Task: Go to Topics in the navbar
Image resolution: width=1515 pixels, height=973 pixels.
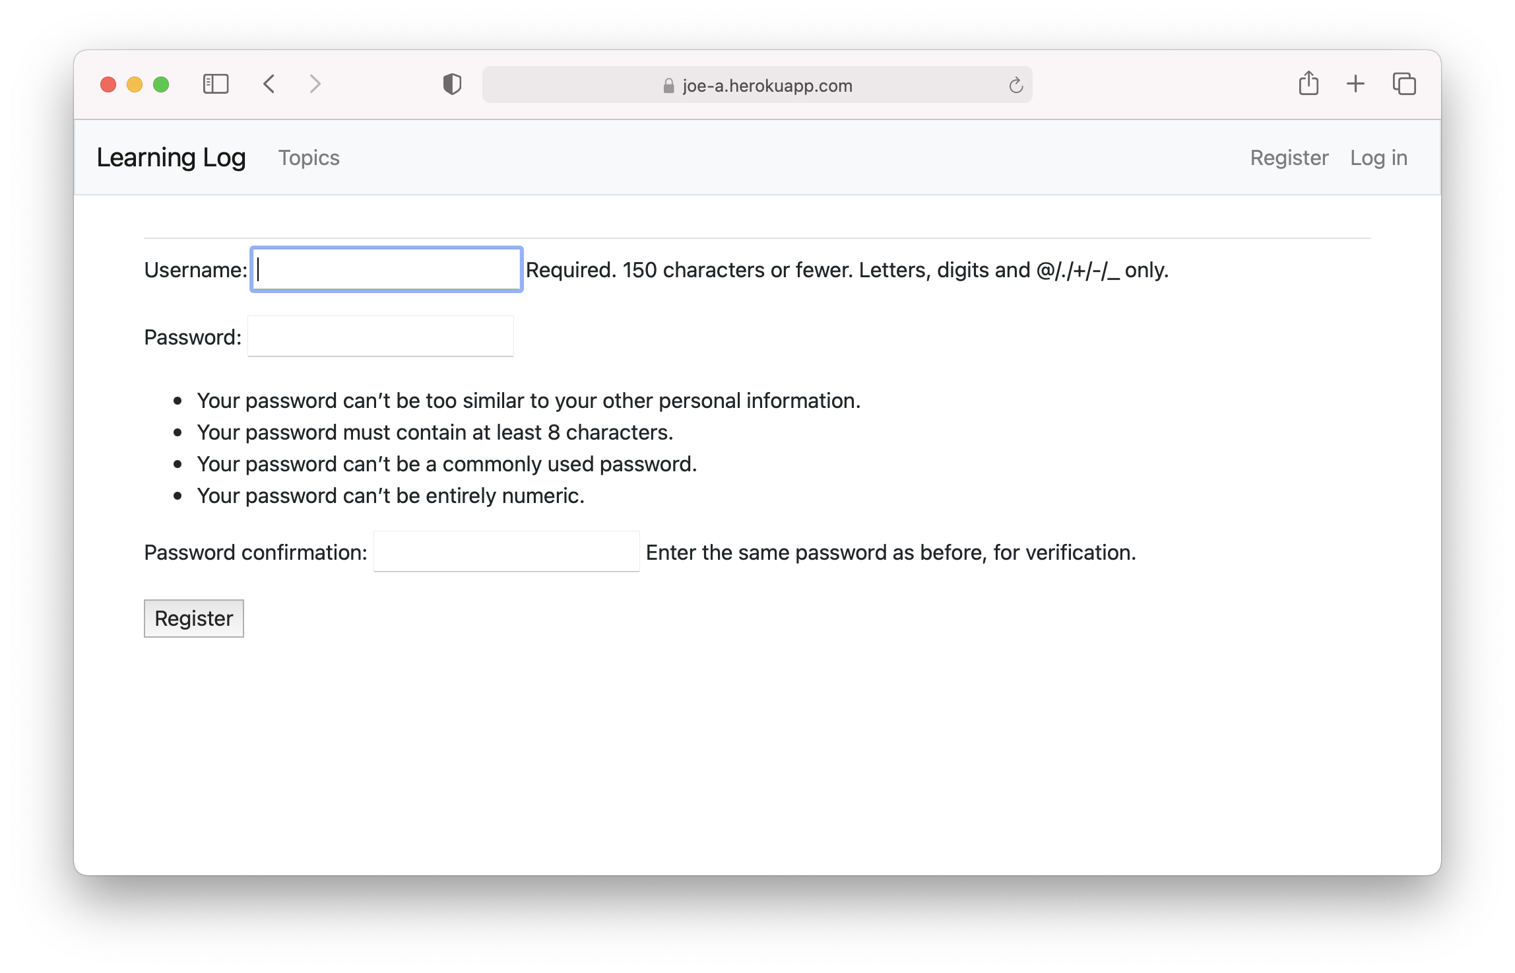Action: pos(309,158)
